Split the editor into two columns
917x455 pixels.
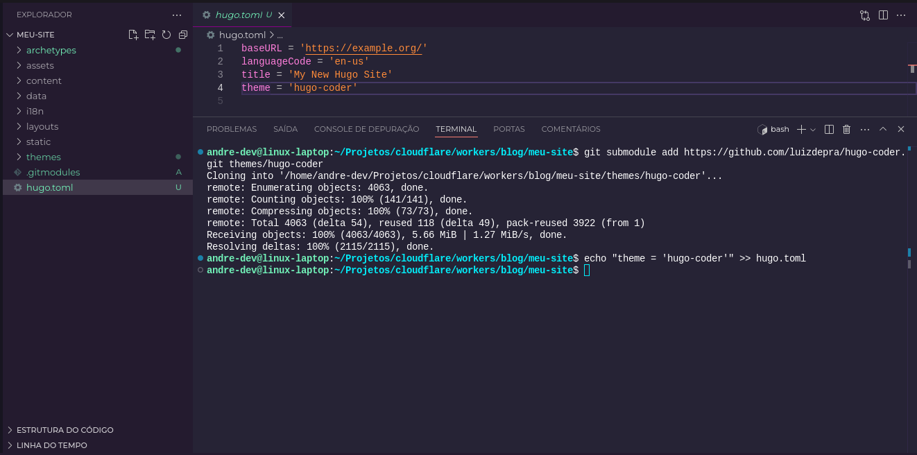coord(882,15)
